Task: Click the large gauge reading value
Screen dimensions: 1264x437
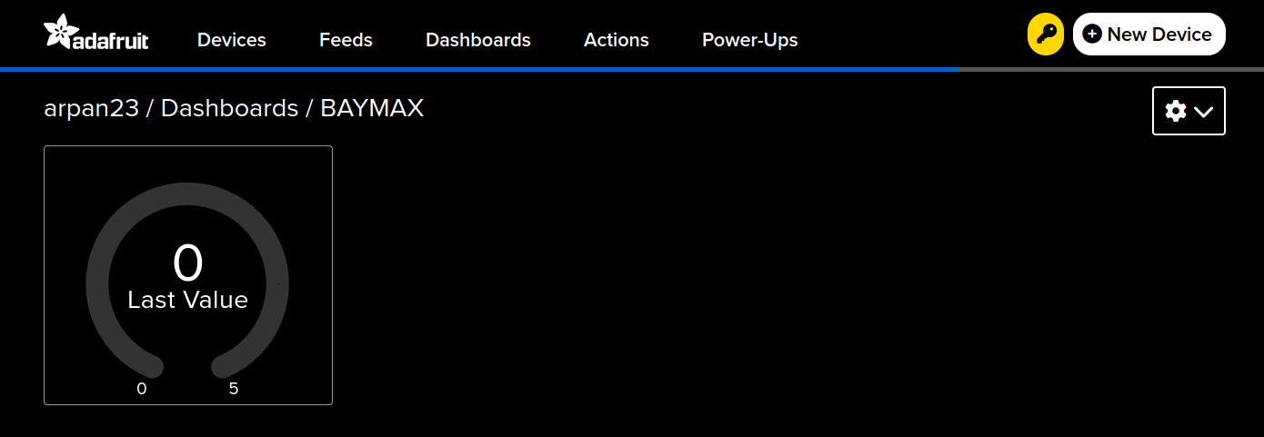Action: coord(188,263)
